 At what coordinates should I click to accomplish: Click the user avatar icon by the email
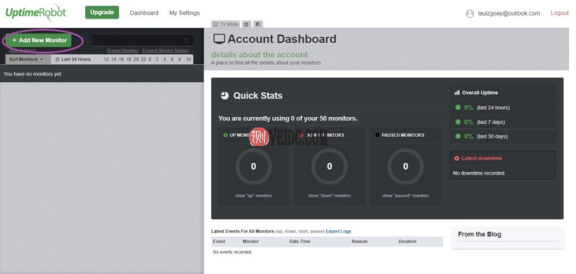coord(469,13)
